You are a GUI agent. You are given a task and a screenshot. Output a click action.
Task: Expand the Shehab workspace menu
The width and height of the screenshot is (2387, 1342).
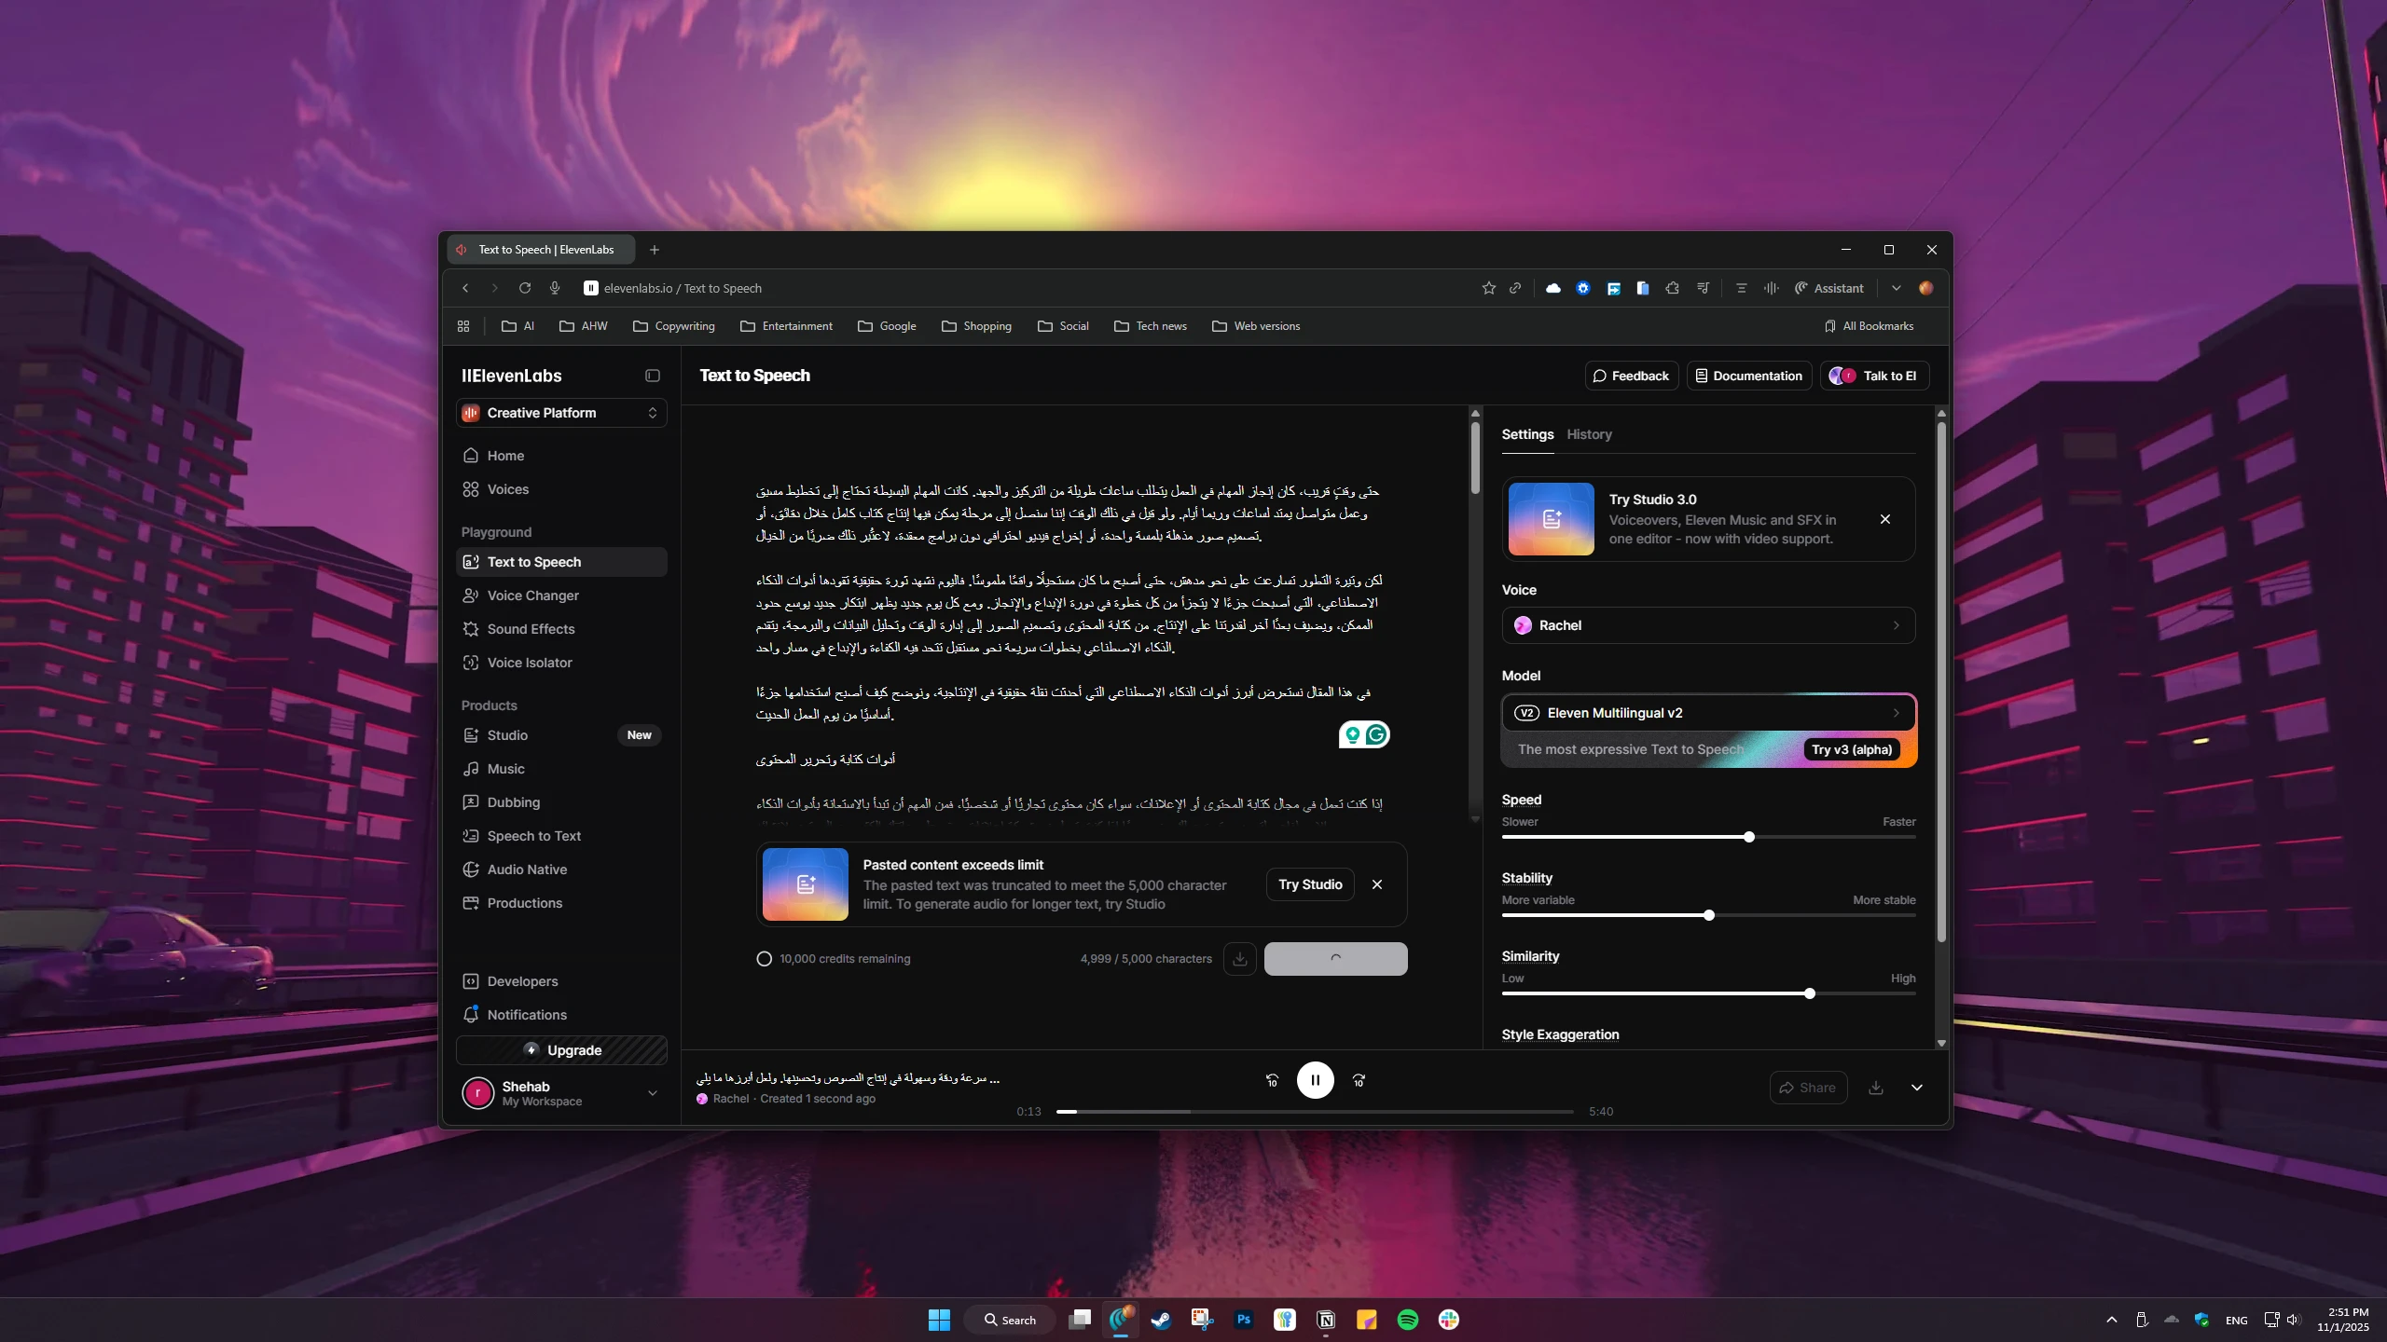click(653, 1093)
